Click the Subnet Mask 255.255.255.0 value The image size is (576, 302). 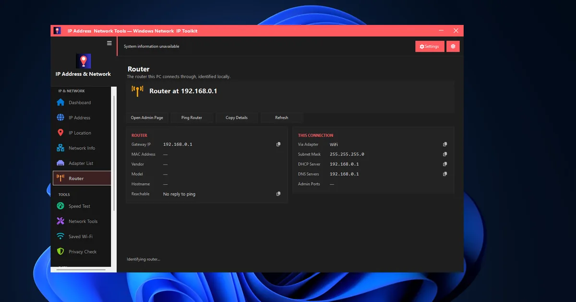347,154
